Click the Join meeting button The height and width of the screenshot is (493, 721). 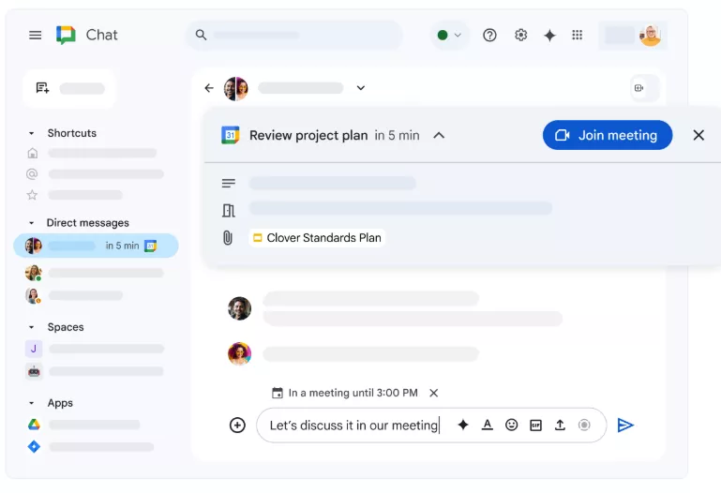coord(608,135)
